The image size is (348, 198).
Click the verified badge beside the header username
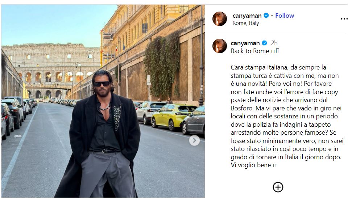click(x=266, y=16)
